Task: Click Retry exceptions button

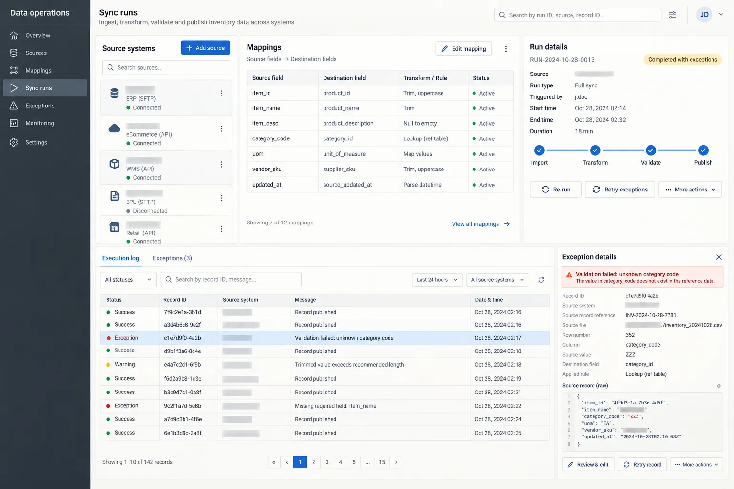Action: coord(620,190)
